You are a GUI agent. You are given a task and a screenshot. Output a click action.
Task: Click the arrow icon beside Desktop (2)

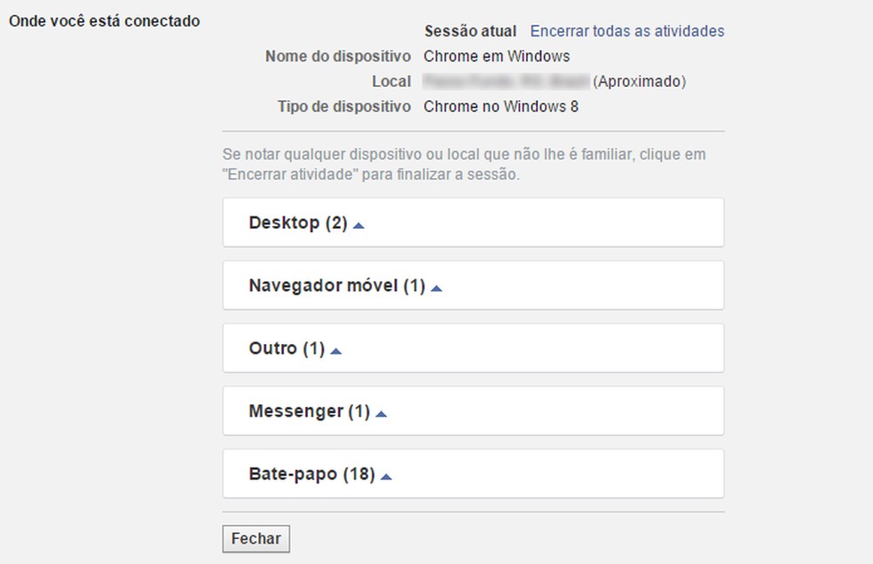358,225
